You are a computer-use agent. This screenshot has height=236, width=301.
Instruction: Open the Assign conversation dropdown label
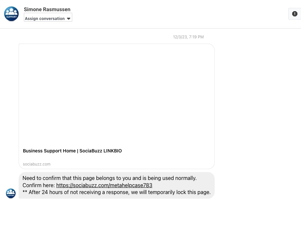click(x=45, y=19)
